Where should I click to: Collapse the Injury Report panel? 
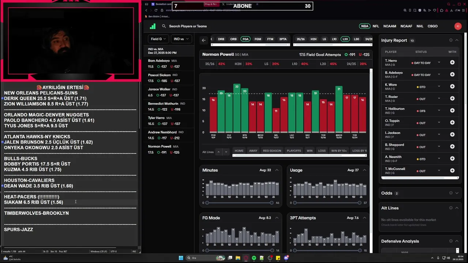457,40
